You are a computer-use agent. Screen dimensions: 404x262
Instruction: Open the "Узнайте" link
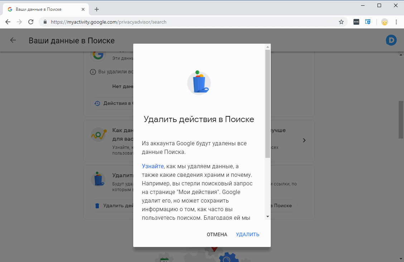[x=153, y=166]
